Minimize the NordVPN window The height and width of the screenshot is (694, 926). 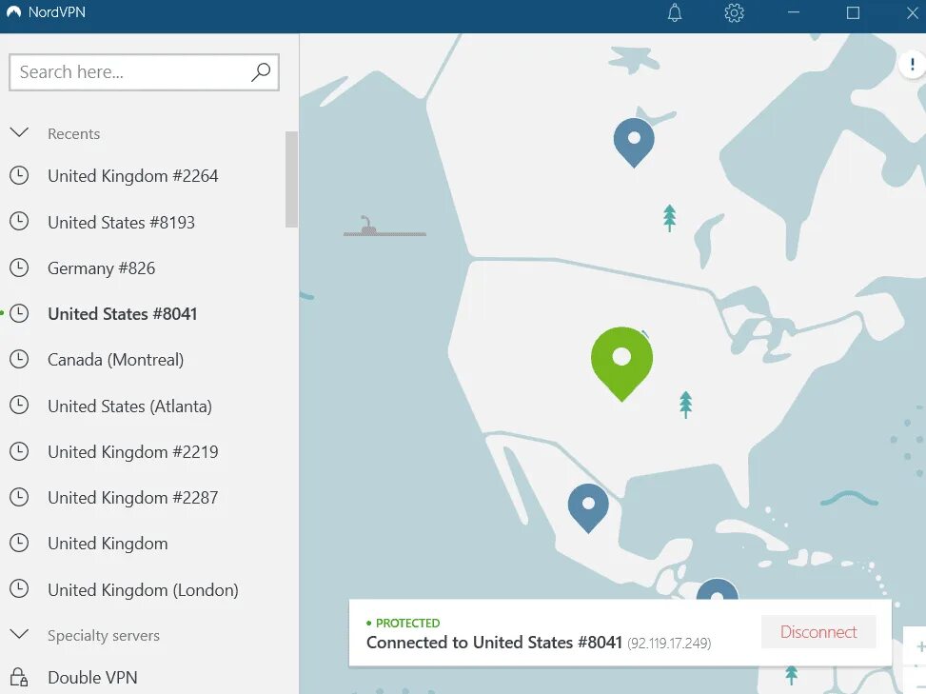[793, 12]
